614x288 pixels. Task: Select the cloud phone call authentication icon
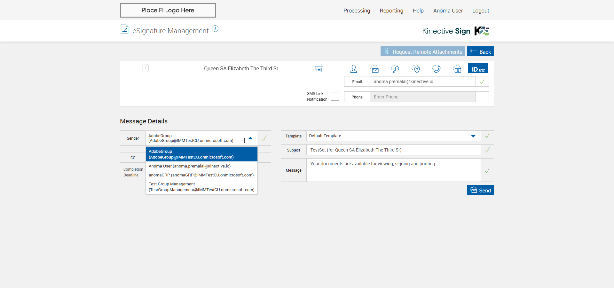436,69
